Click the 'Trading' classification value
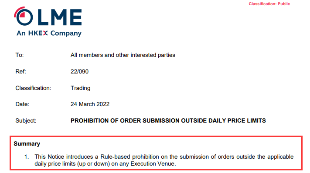 pyautogui.click(x=81, y=88)
